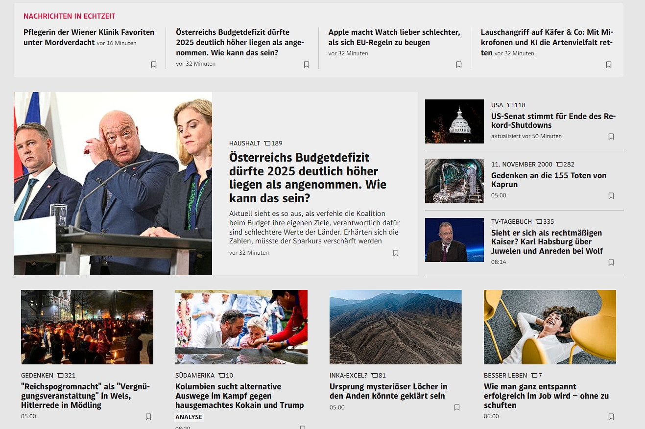
Task: Bookmark the Apple Watch EU-Regeln article
Action: pyautogui.click(x=459, y=65)
